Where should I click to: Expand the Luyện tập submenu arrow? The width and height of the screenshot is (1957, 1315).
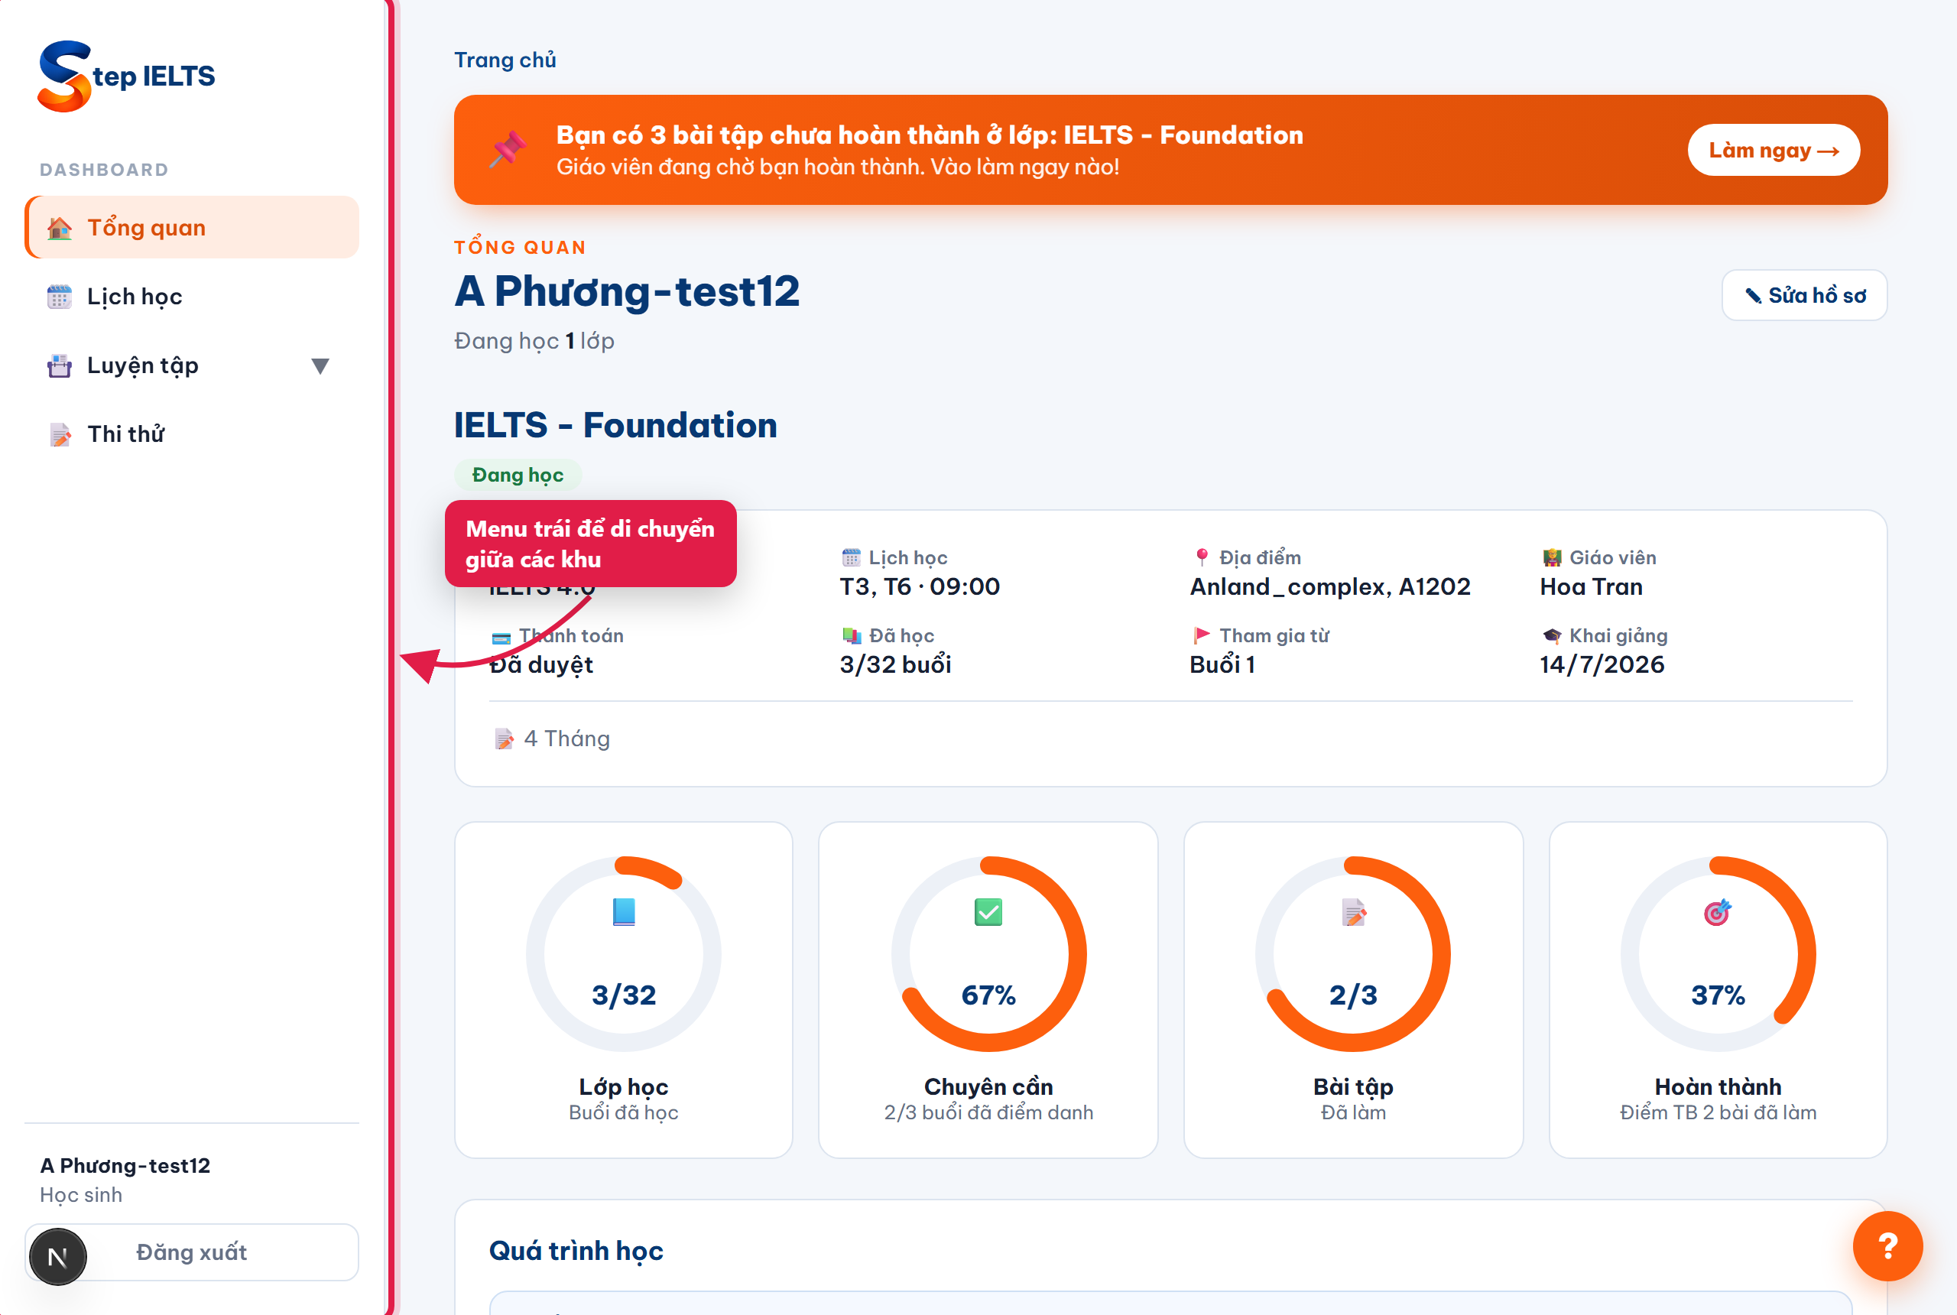[x=320, y=365]
